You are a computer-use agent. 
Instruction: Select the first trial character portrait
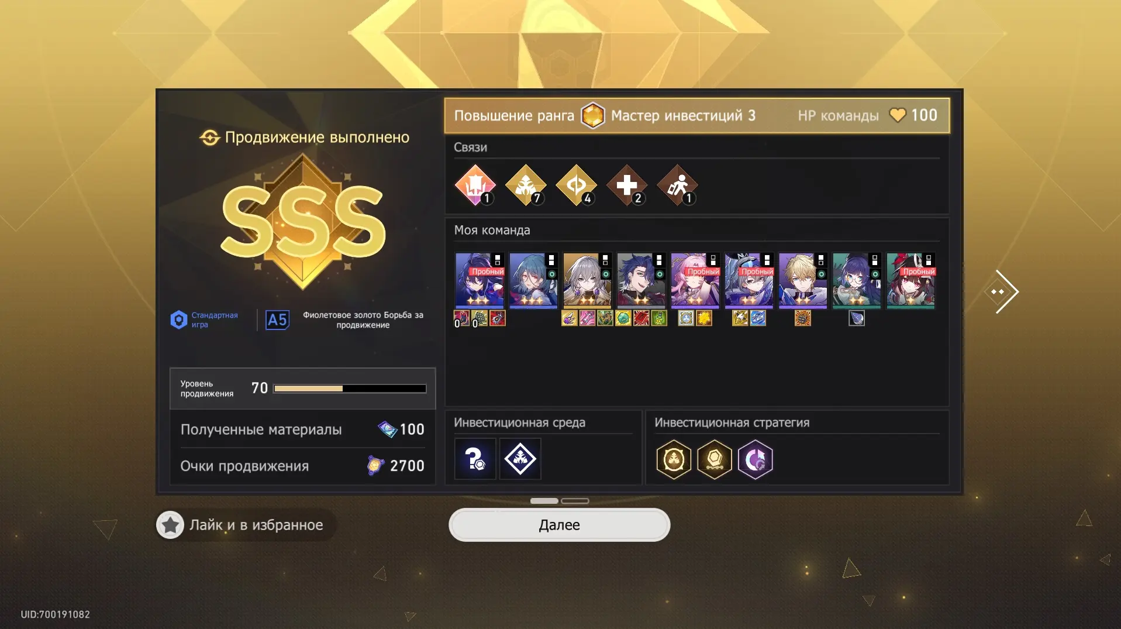click(x=480, y=280)
